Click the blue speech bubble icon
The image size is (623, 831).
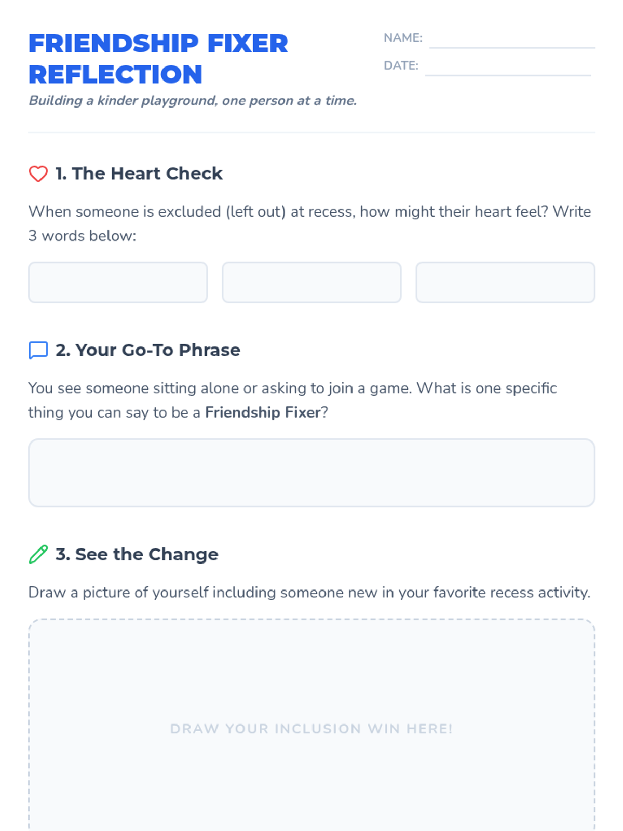38,351
